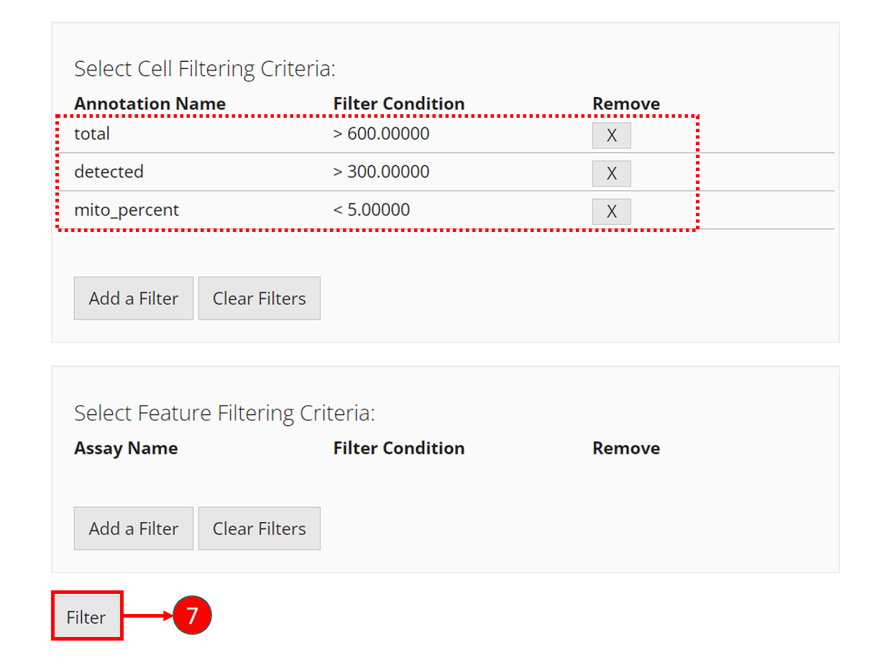
Task: Select the mito_percent annotation name
Action: 127,210
